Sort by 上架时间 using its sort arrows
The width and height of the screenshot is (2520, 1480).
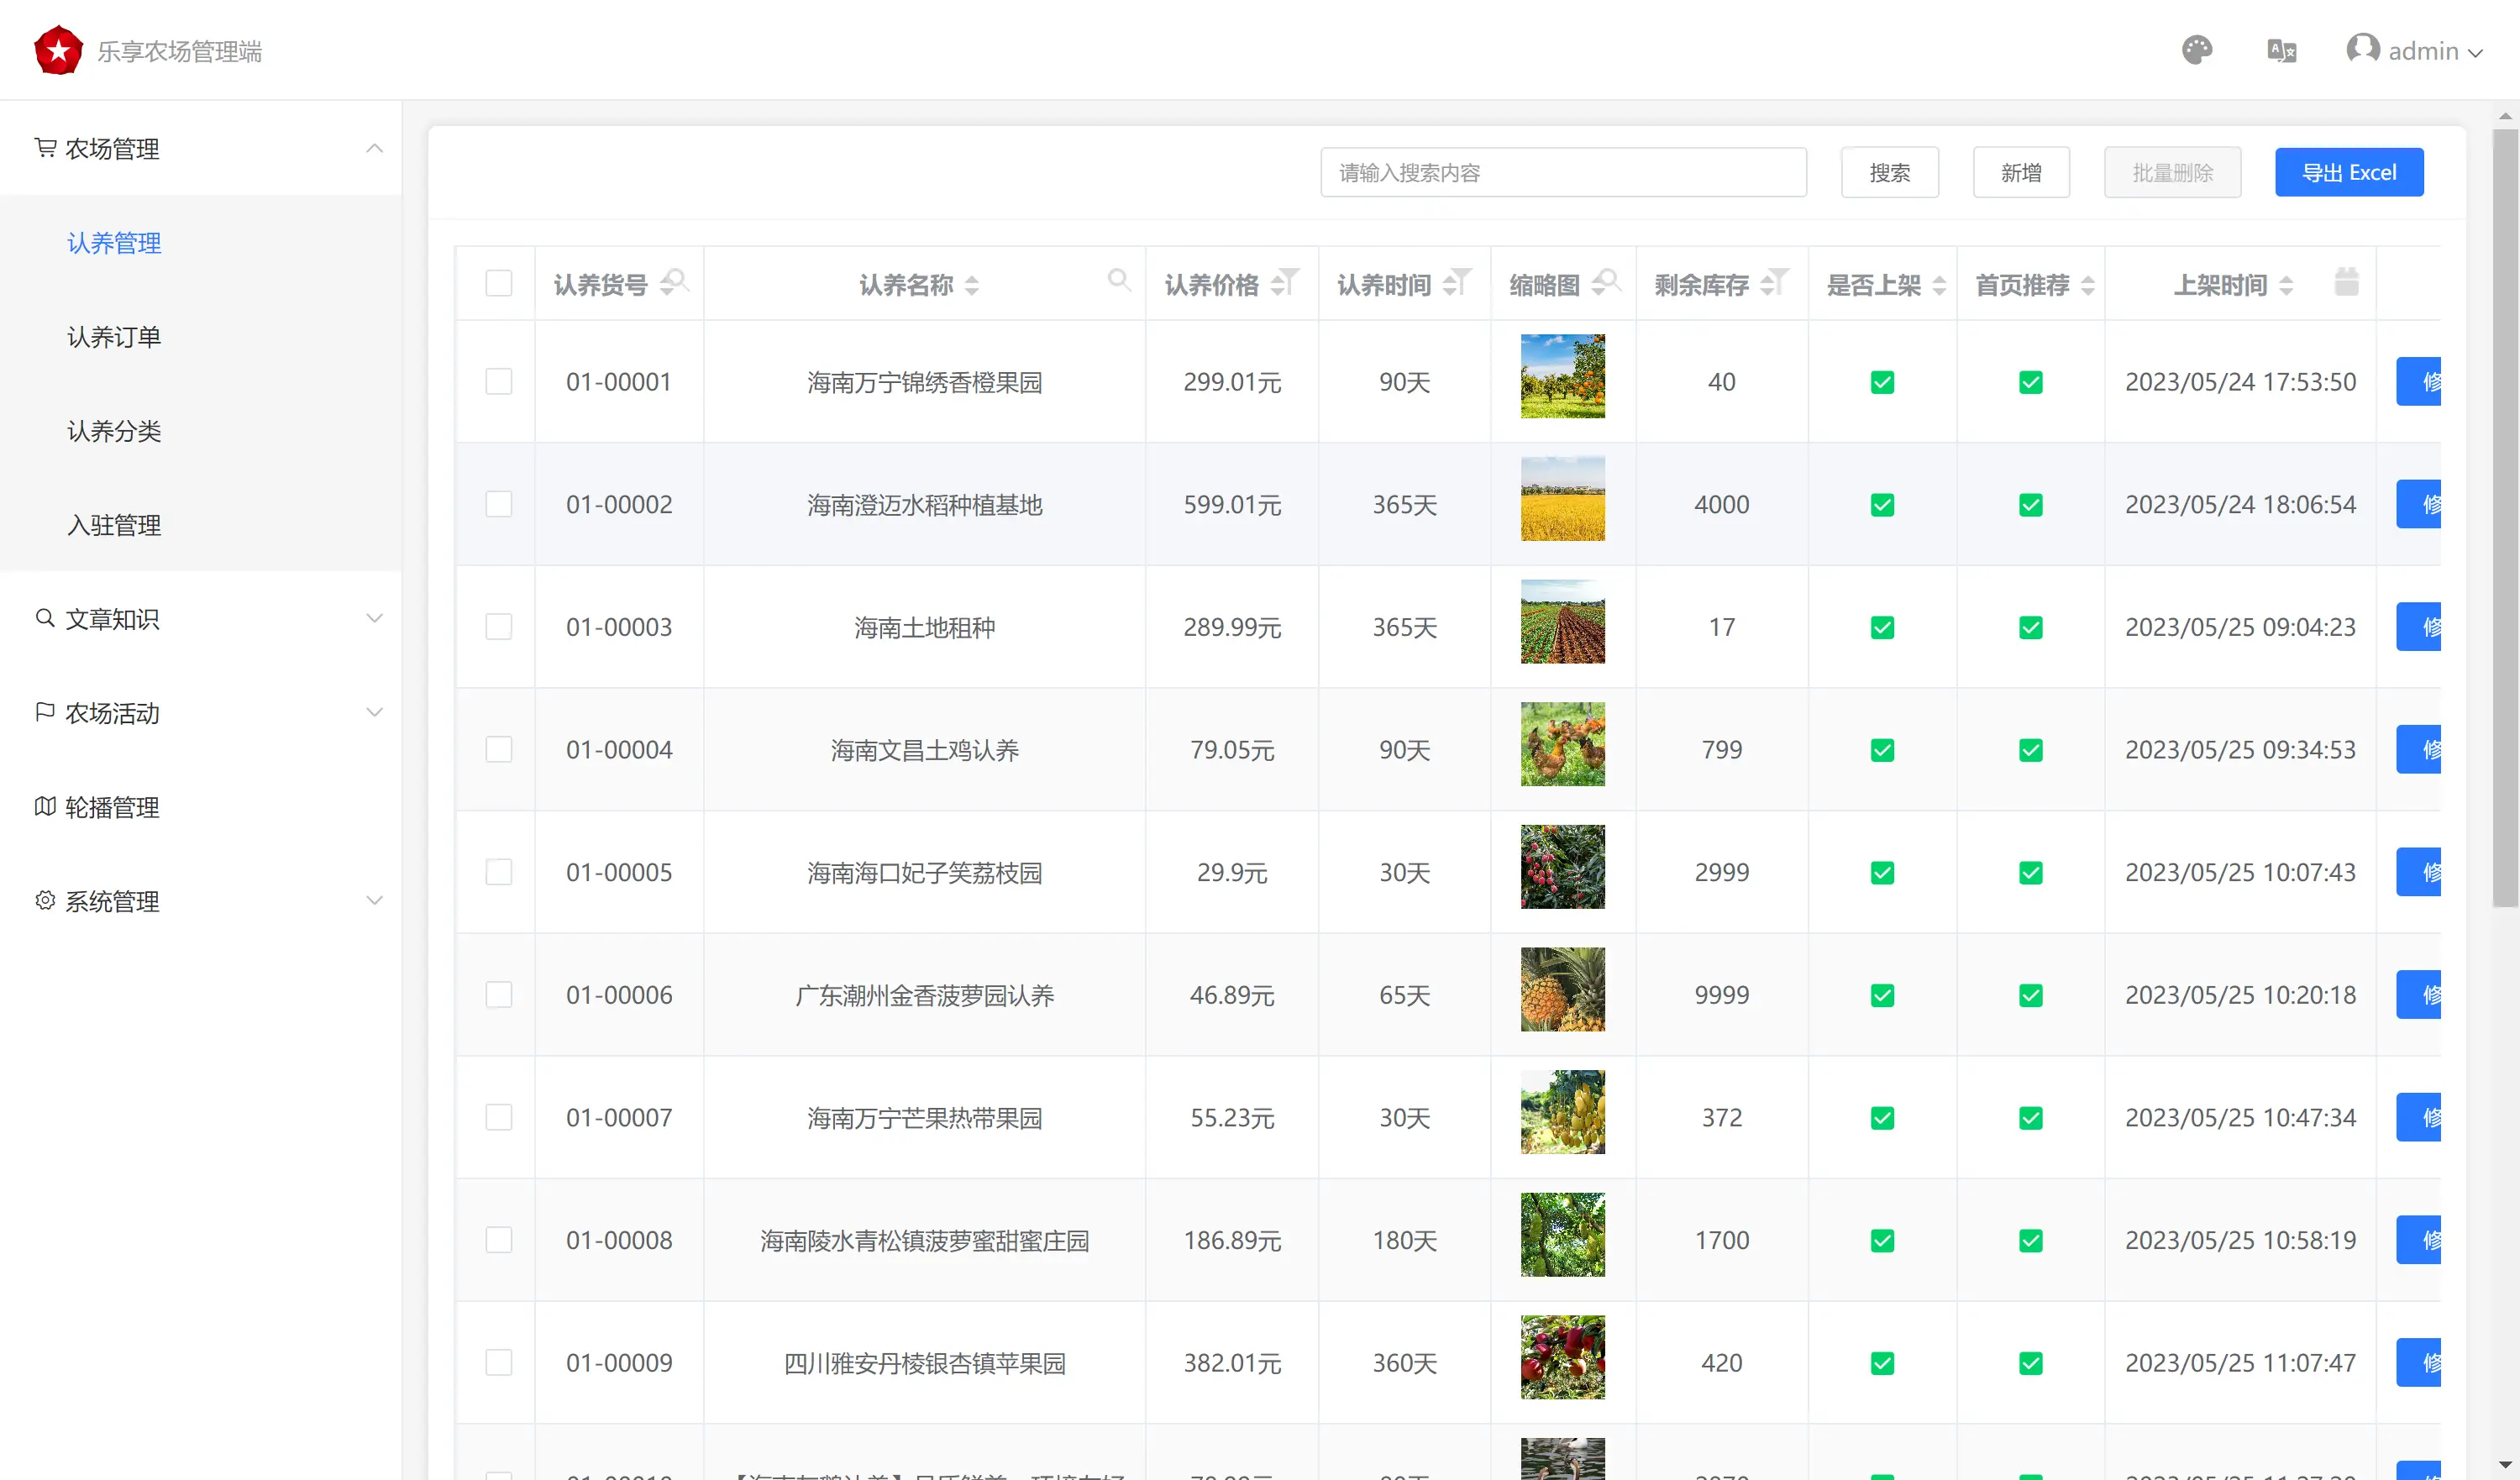[2285, 285]
